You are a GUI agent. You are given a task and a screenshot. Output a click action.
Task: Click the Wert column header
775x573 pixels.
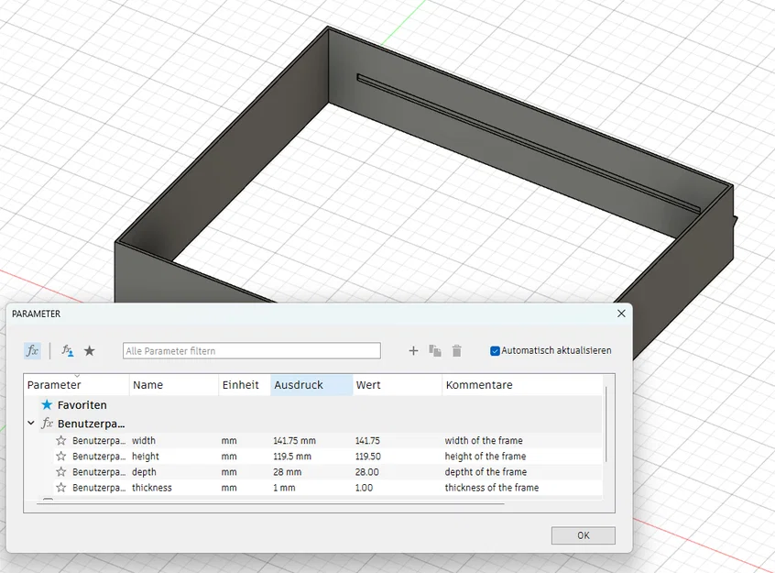coord(398,385)
